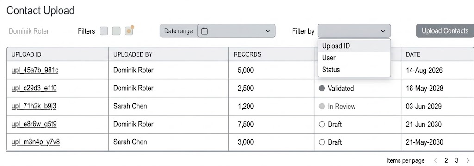Choose User in Filter by menu
The height and width of the screenshot is (166, 474).
point(354,58)
